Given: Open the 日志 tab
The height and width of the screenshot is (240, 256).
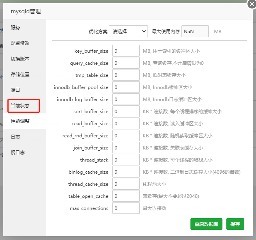Looking at the screenshot, I should click(x=25, y=137).
